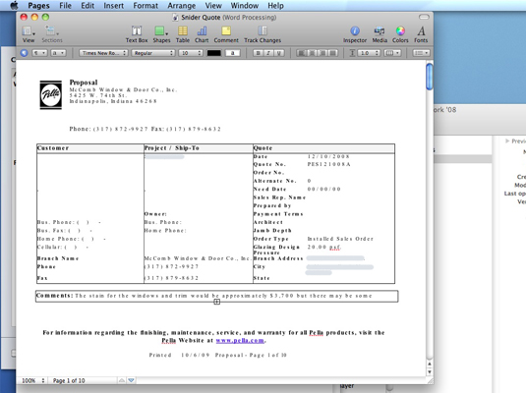Click 'Installed Sales Order' text
Viewport: 526px width, 393px height.
coord(340,239)
